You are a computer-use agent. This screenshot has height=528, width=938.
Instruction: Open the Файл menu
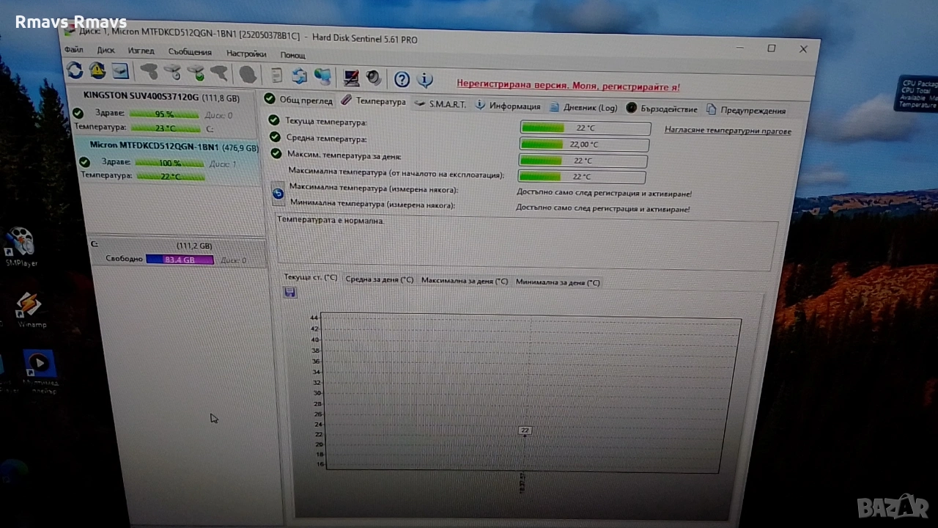click(74, 50)
